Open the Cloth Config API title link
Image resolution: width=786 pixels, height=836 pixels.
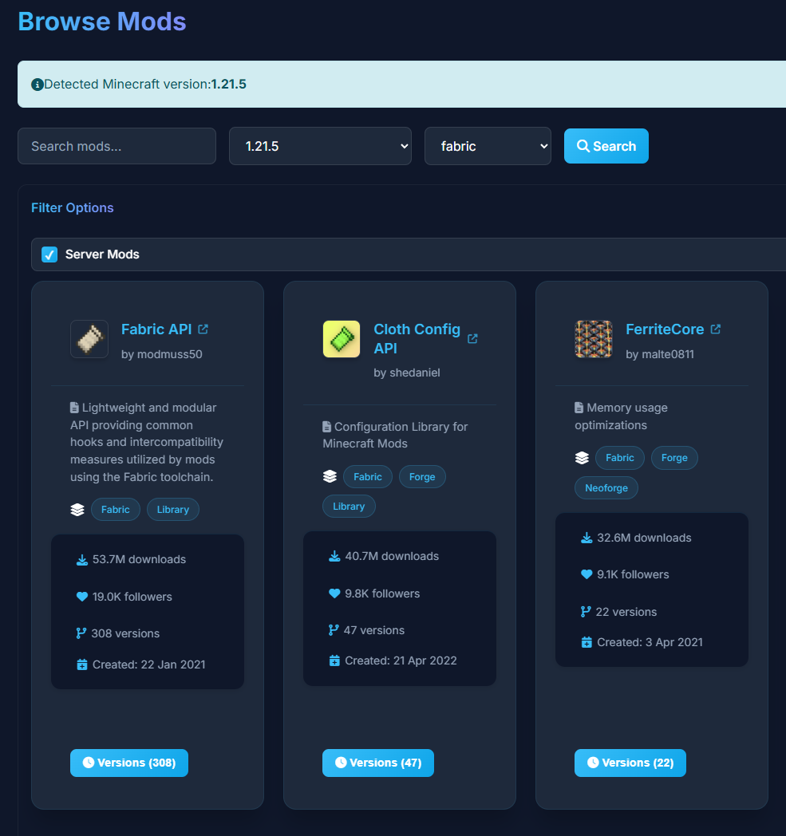click(417, 338)
